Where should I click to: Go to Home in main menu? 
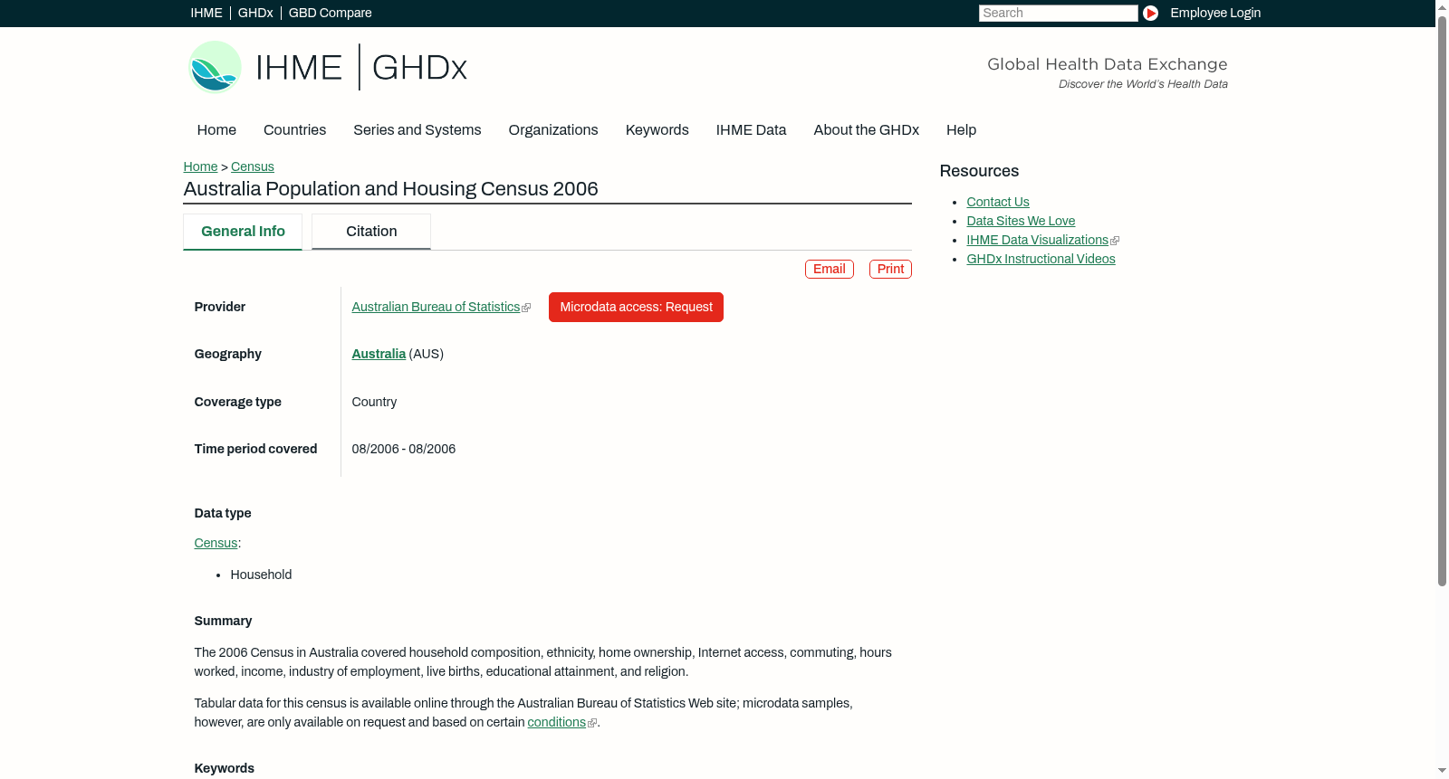[x=216, y=130]
